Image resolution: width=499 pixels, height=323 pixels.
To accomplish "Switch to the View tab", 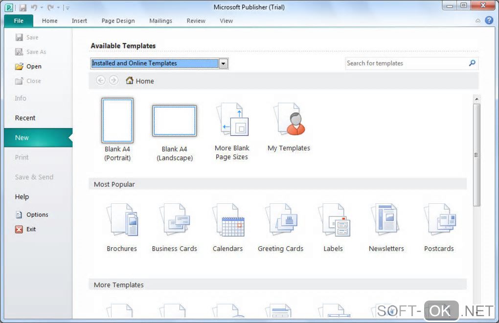I will [x=227, y=21].
